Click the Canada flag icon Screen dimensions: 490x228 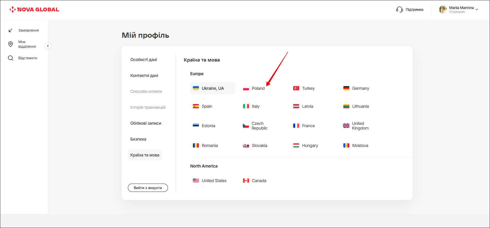(x=246, y=181)
